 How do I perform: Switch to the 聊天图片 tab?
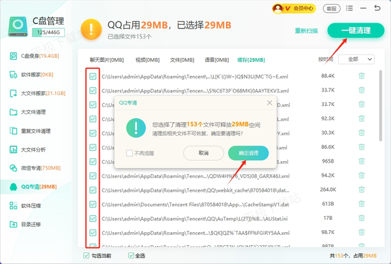click(106, 60)
